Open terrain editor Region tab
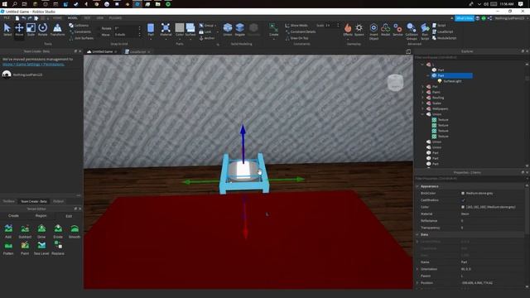Screen dimensions: 530x298 (x=41, y=215)
